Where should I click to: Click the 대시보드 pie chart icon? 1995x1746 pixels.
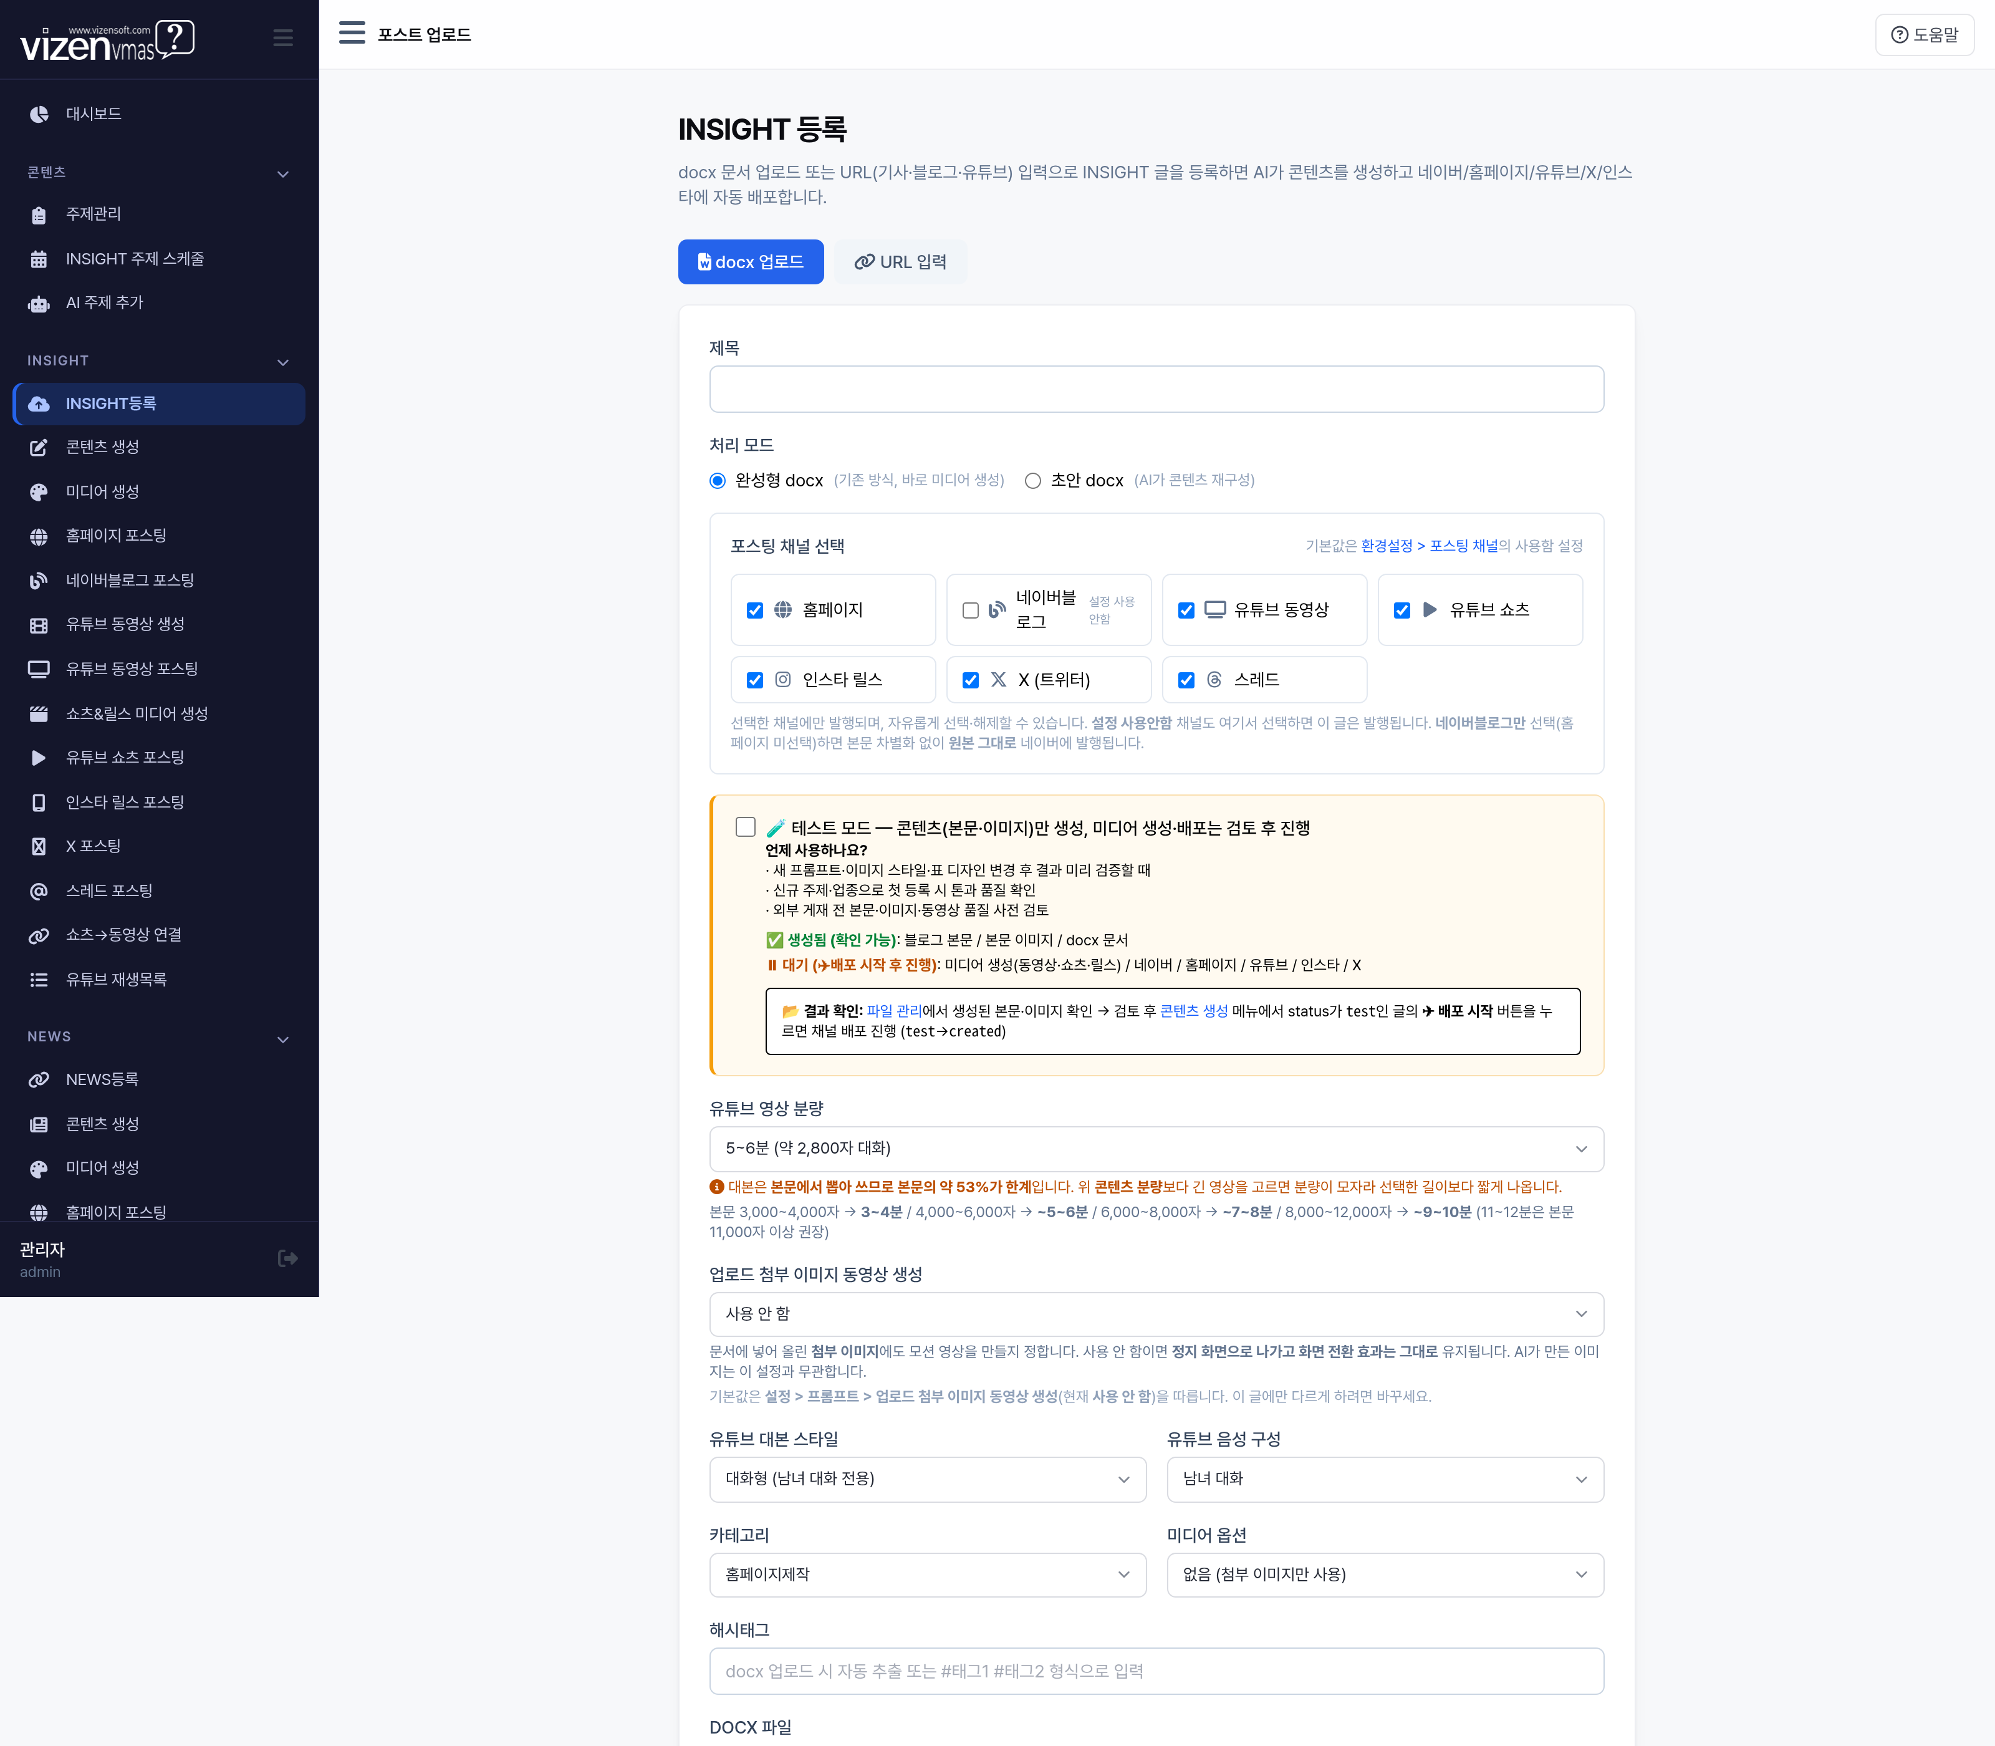click(39, 114)
